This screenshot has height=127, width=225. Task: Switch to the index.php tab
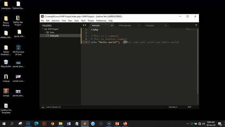[x=96, y=25]
